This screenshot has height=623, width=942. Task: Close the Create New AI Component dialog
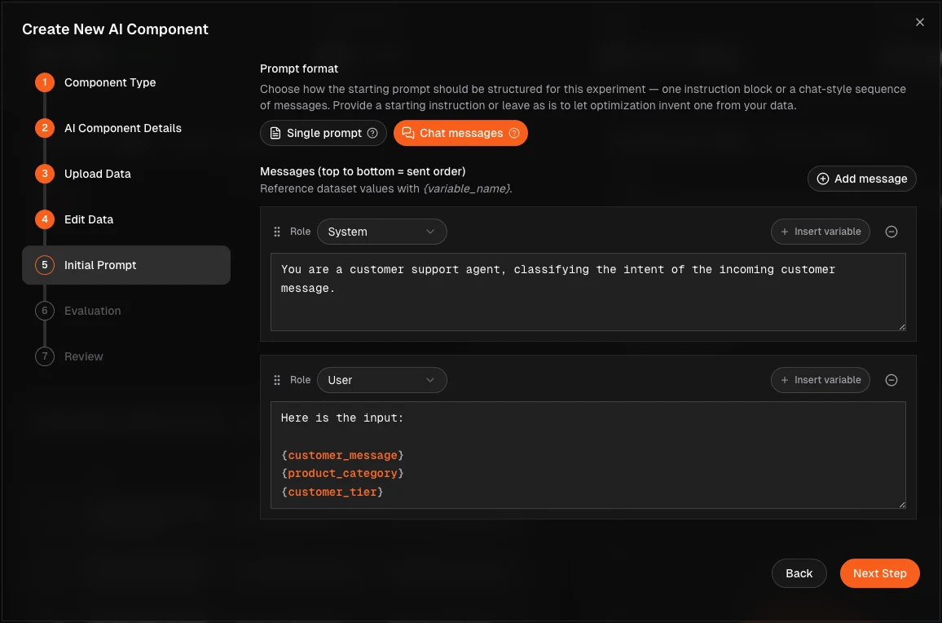coord(919,22)
